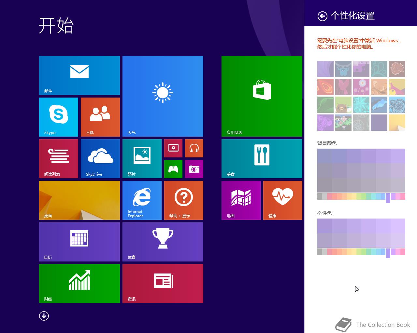Open the small red Video tile
Viewport: 417px width, 333px height.
[x=173, y=148]
